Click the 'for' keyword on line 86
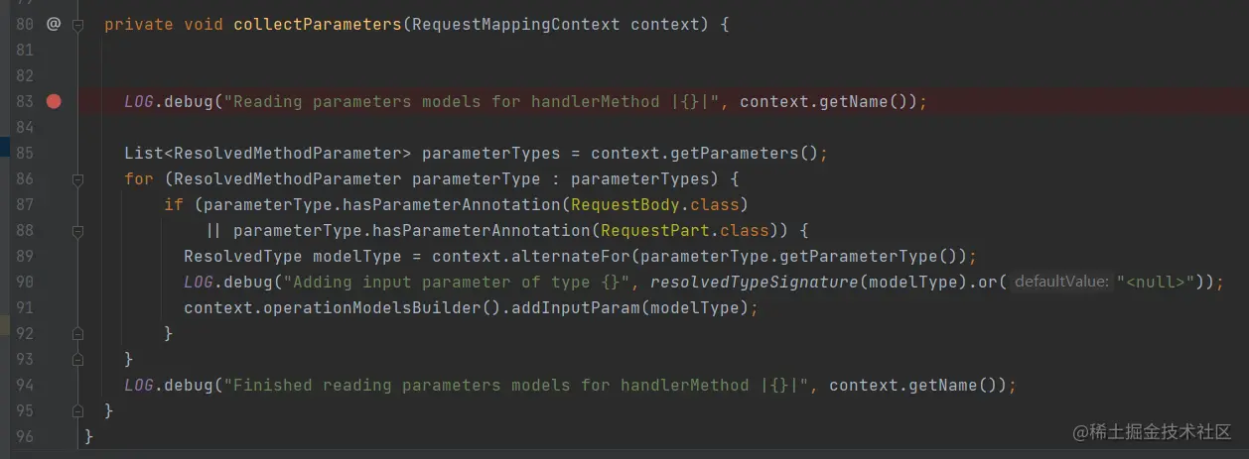The height and width of the screenshot is (459, 1249). coord(139,178)
